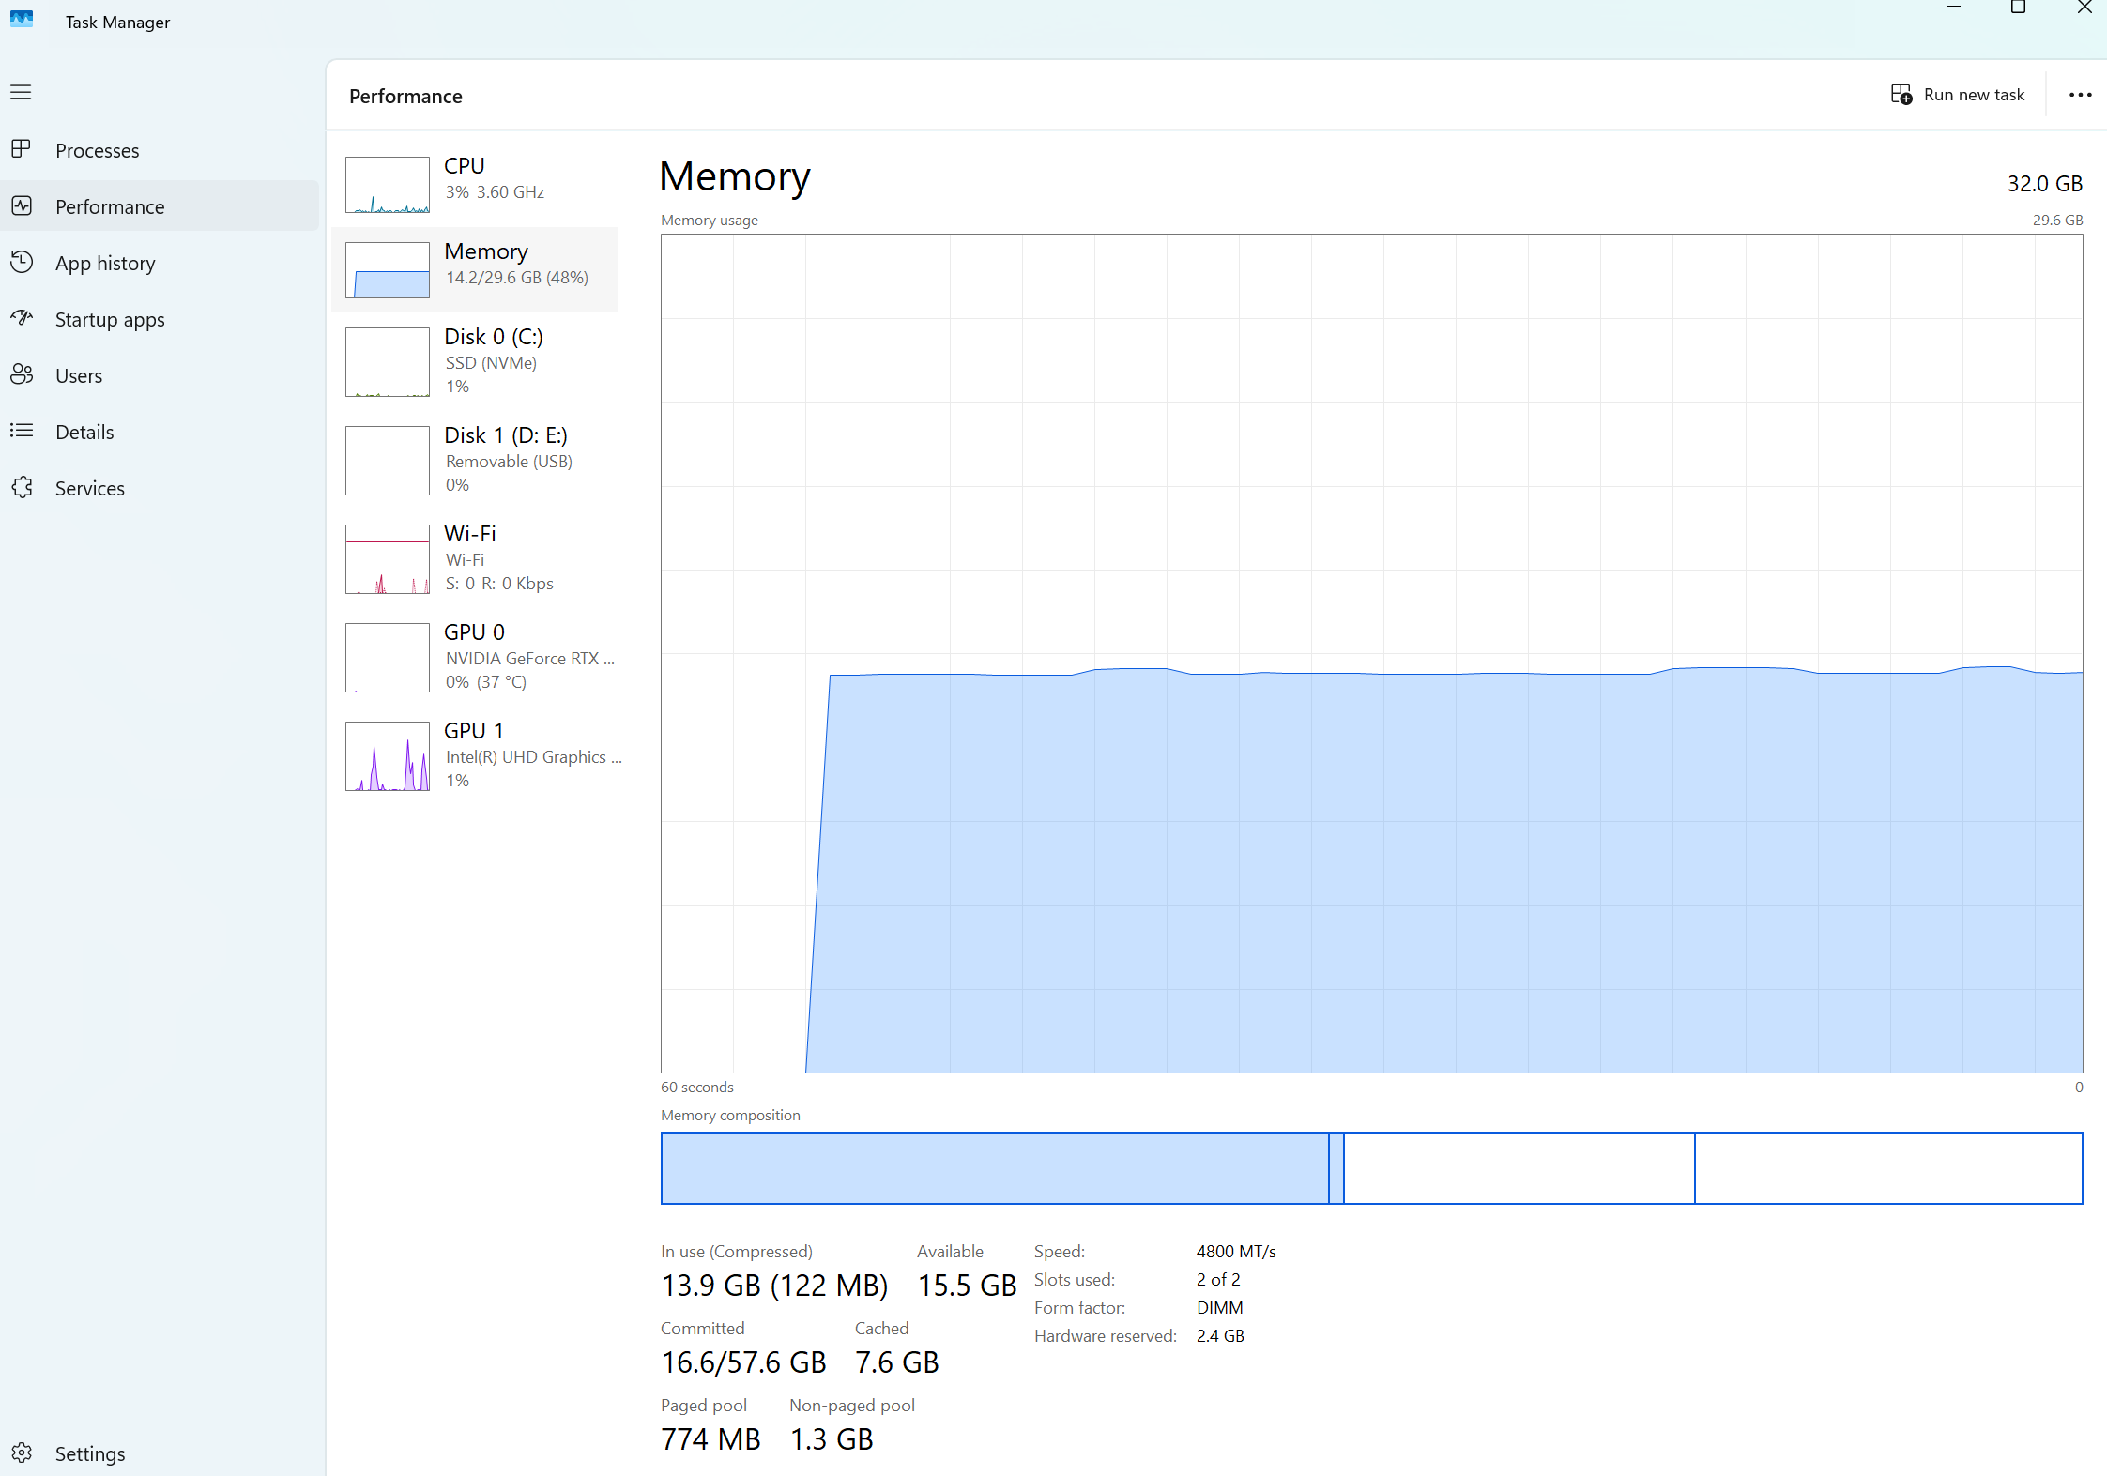2107x1476 pixels.
Task: Click the Users icon in the sidebar
Action: click(x=21, y=374)
